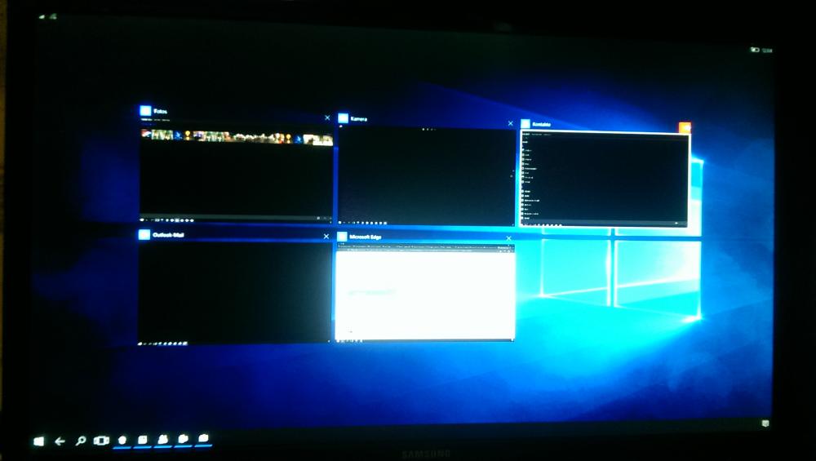Switch to the Kamera window preview
This screenshot has width=816, height=461.
[427, 175]
